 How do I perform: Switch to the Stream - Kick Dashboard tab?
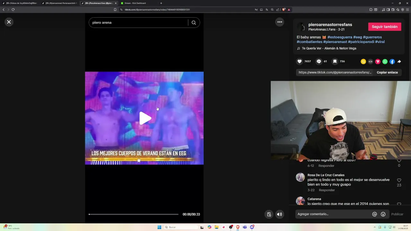pos(135,3)
